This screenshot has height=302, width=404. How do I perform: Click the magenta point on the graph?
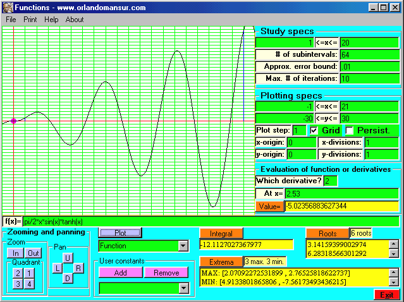(13, 121)
